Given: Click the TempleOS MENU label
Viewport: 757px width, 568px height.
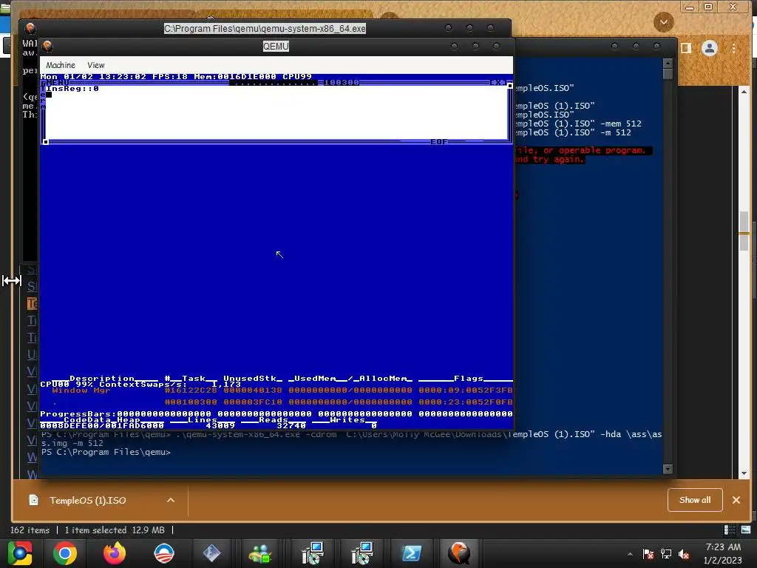Looking at the screenshot, I should point(57,83).
